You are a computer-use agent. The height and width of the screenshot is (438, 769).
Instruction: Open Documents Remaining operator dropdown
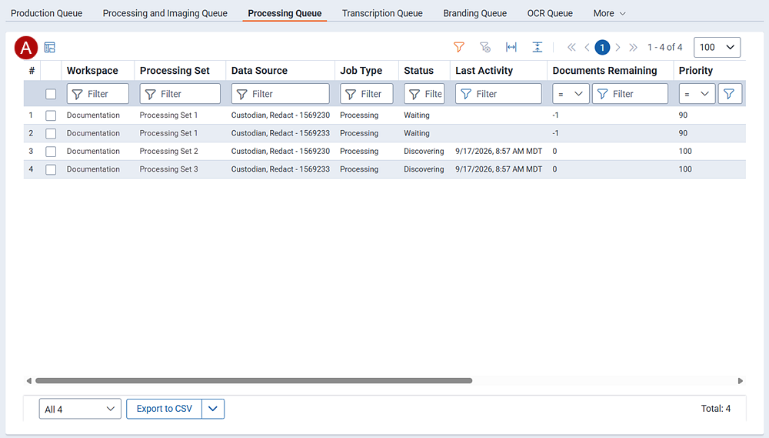click(x=571, y=94)
